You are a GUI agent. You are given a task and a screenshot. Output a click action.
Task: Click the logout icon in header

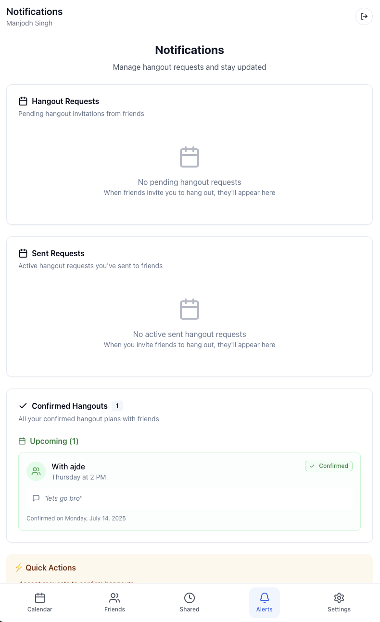coord(364,16)
